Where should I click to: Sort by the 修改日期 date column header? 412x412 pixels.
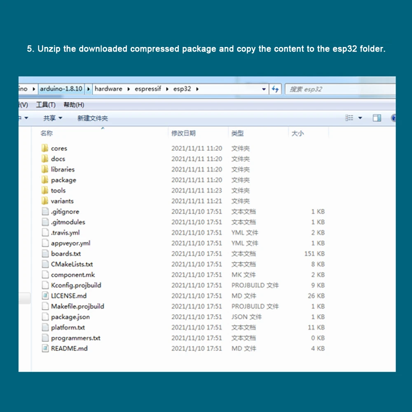tap(183, 133)
